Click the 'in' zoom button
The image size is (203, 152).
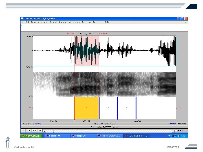click(29, 131)
